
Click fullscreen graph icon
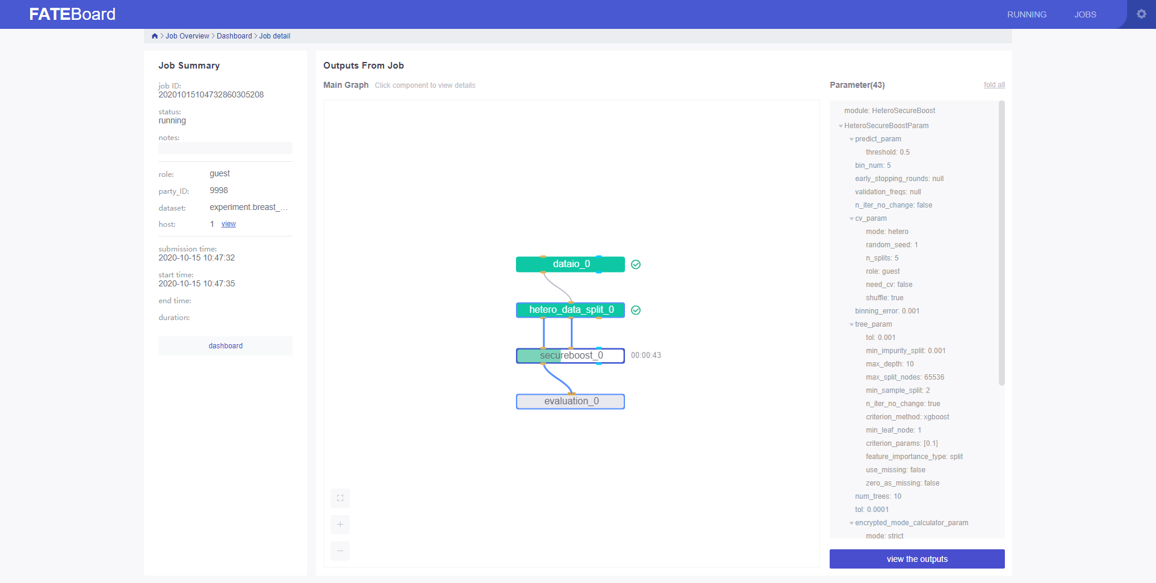click(340, 498)
